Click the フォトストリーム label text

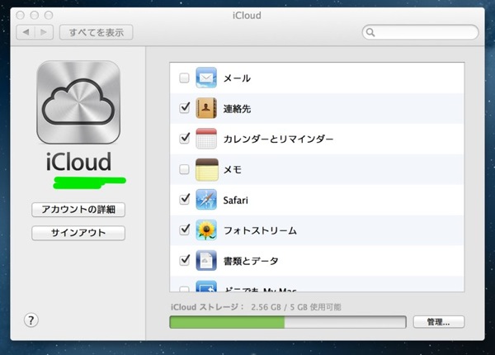point(260,230)
